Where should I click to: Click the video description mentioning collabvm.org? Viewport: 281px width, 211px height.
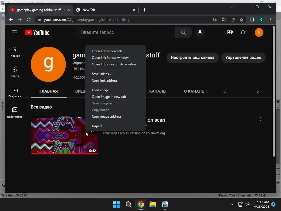click(x=134, y=133)
